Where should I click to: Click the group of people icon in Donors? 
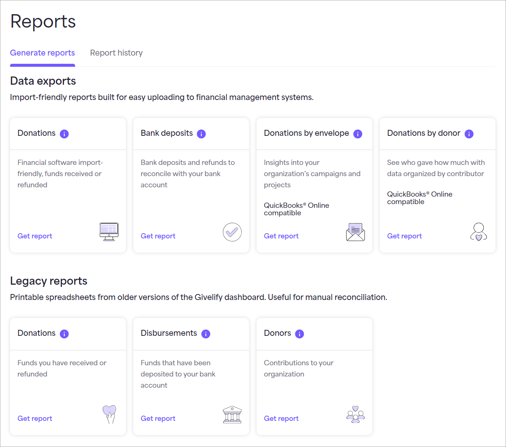pyautogui.click(x=356, y=414)
